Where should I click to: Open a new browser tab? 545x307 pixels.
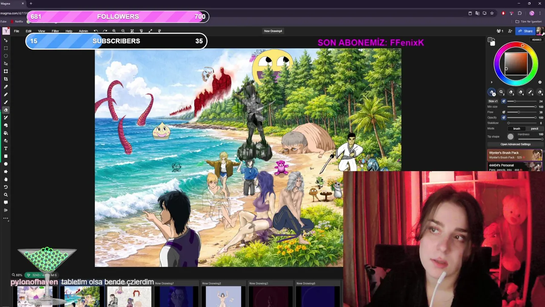pyautogui.click(x=31, y=3)
